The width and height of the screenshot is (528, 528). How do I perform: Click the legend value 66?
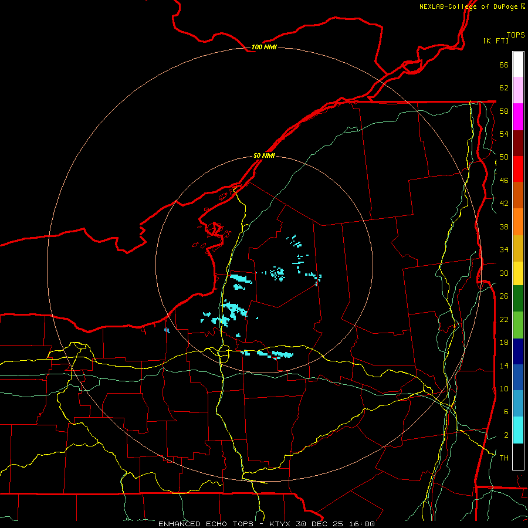tap(504, 65)
